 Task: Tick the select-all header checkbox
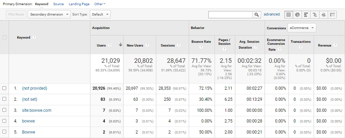tap(4, 37)
